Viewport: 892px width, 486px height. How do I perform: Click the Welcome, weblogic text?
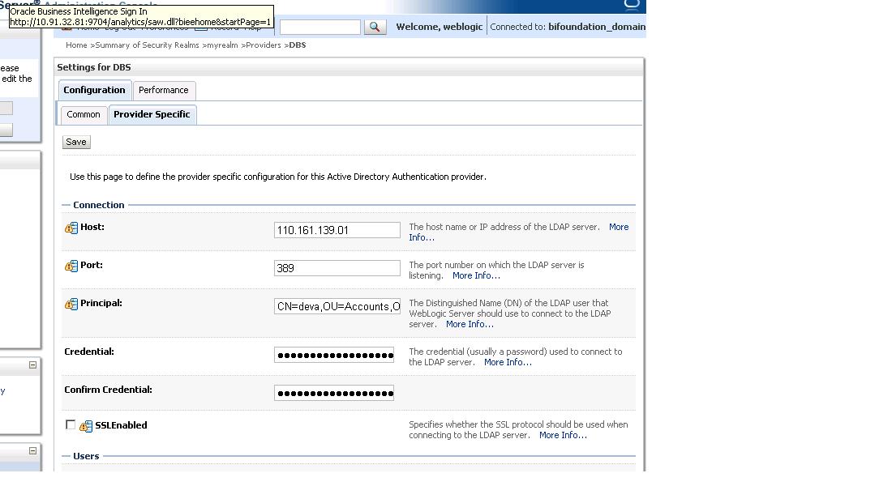(440, 27)
